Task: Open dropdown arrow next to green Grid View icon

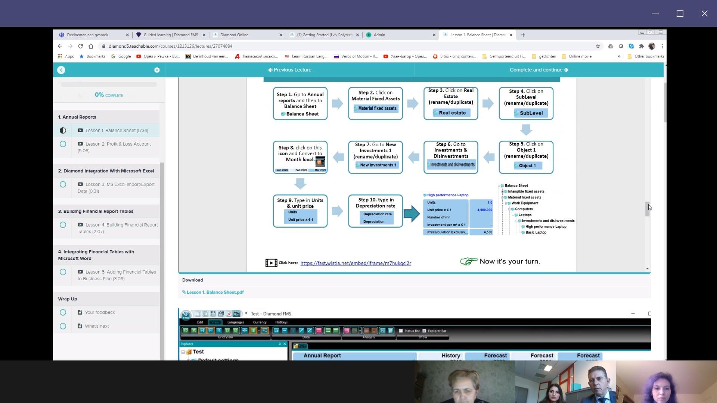Action: [259, 331]
